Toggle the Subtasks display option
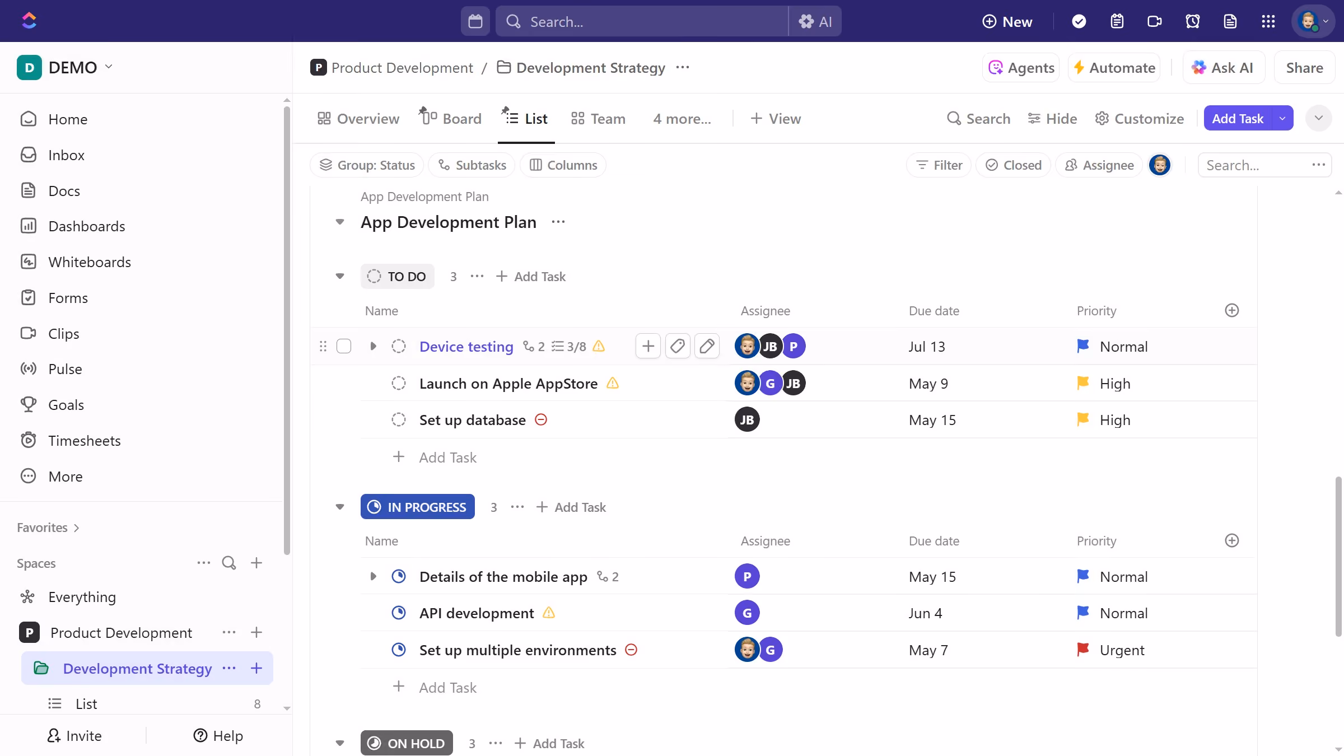 472,165
